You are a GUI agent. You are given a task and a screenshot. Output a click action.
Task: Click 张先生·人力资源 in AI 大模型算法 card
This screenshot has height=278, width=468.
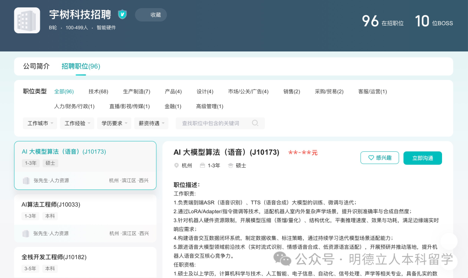pos(51,180)
